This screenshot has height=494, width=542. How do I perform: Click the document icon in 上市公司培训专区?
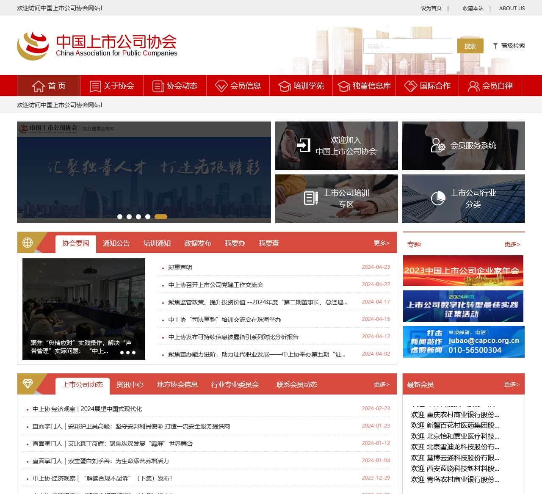point(310,198)
